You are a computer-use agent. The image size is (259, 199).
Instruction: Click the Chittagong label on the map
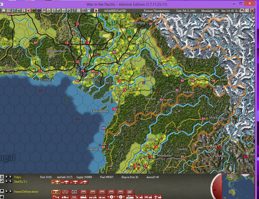tap(99, 111)
